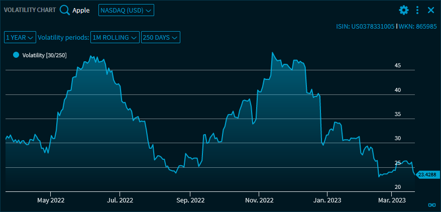This screenshot has height=212, width=441.
Task: Click the search magnifier icon beside Apple
Action: (x=65, y=10)
